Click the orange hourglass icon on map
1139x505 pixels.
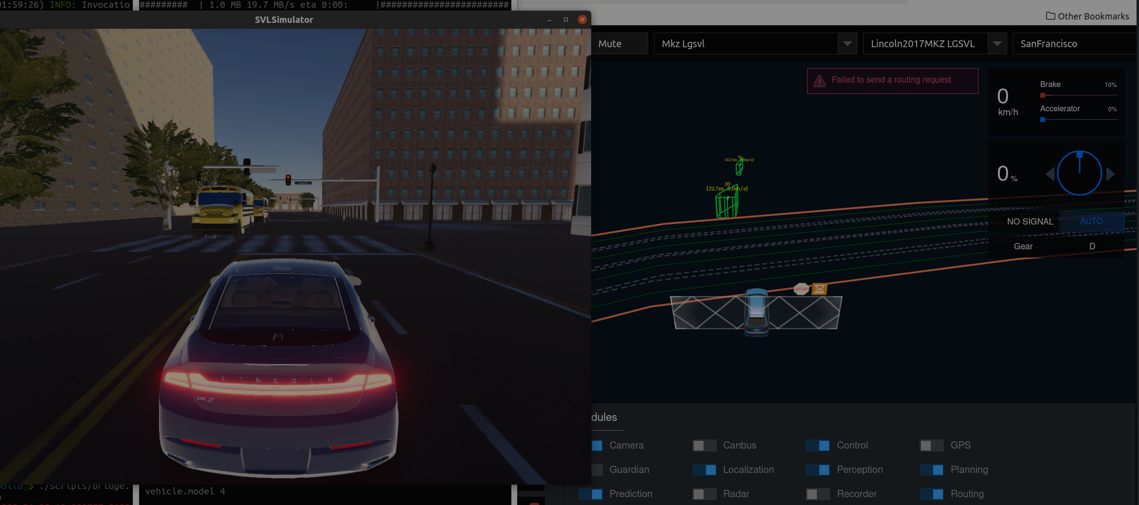coord(819,289)
